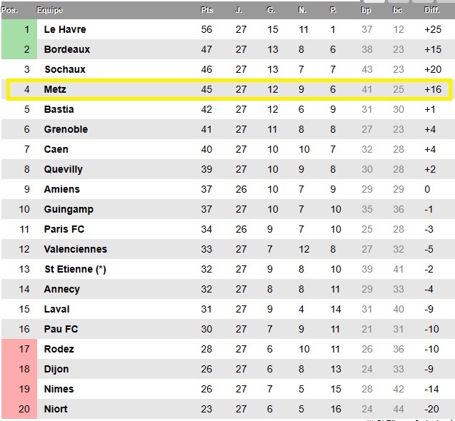Click the Le Havre team name
Viewport: 455px width, 421px height.
pyautogui.click(x=65, y=29)
